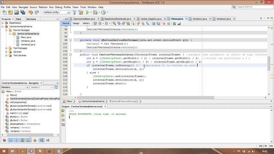The width and height of the screenshot is (274, 154).
Task: Click the Stop icon in Output panel
Action: (63, 120)
